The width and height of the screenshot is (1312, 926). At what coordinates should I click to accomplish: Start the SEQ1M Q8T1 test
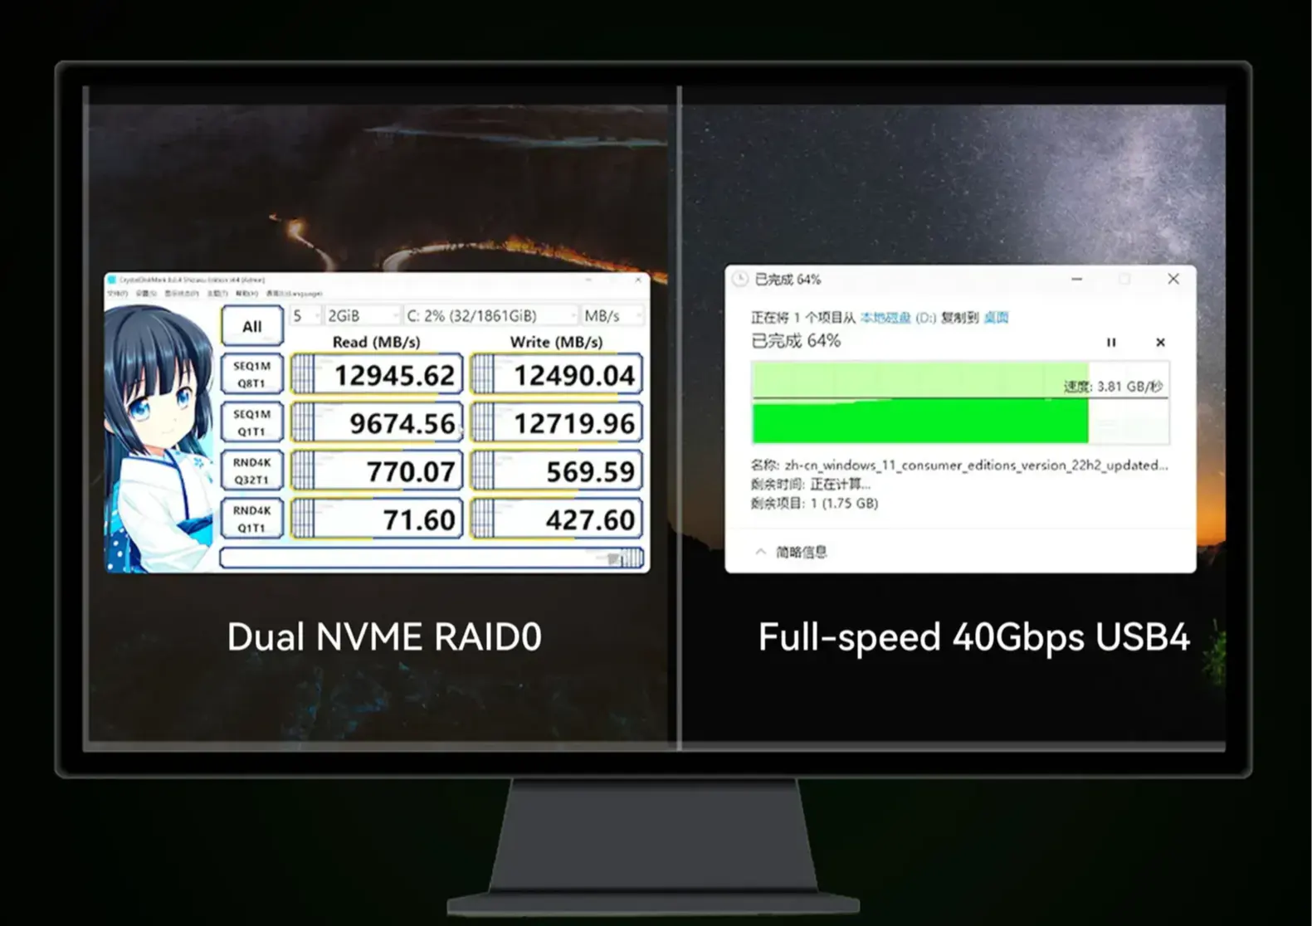coord(252,374)
